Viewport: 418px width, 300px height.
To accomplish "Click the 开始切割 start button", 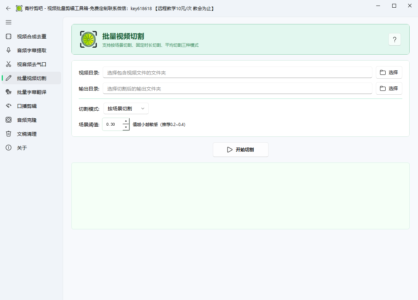I will 240,150.
